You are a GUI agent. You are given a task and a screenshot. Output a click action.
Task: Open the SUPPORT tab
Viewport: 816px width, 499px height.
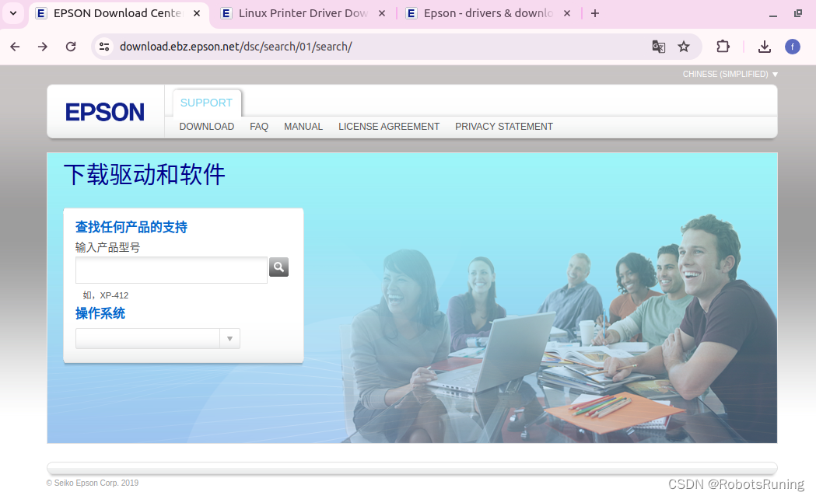click(x=207, y=103)
